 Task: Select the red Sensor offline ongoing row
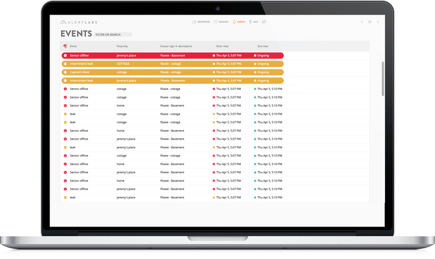tap(172, 56)
